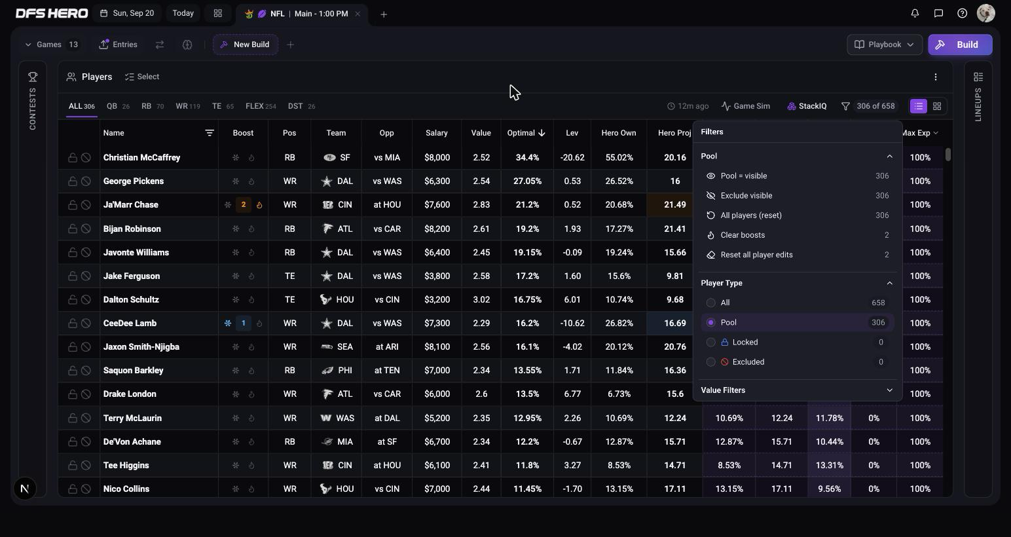Click the table vertical scrollbar thumb
The width and height of the screenshot is (1011, 537).
[x=948, y=155]
